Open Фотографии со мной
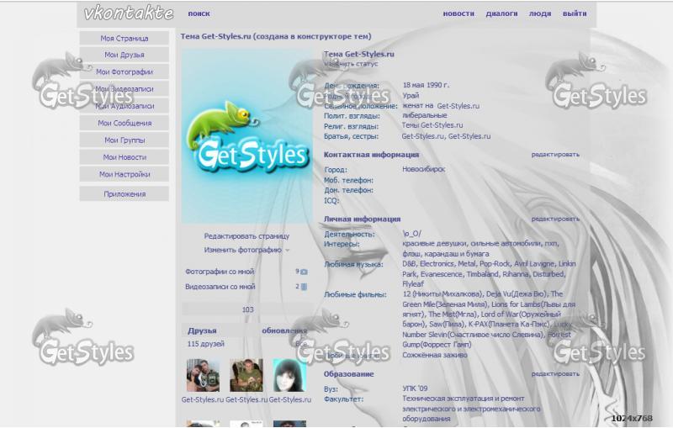Viewport: 673px width, 428px height. [x=220, y=272]
